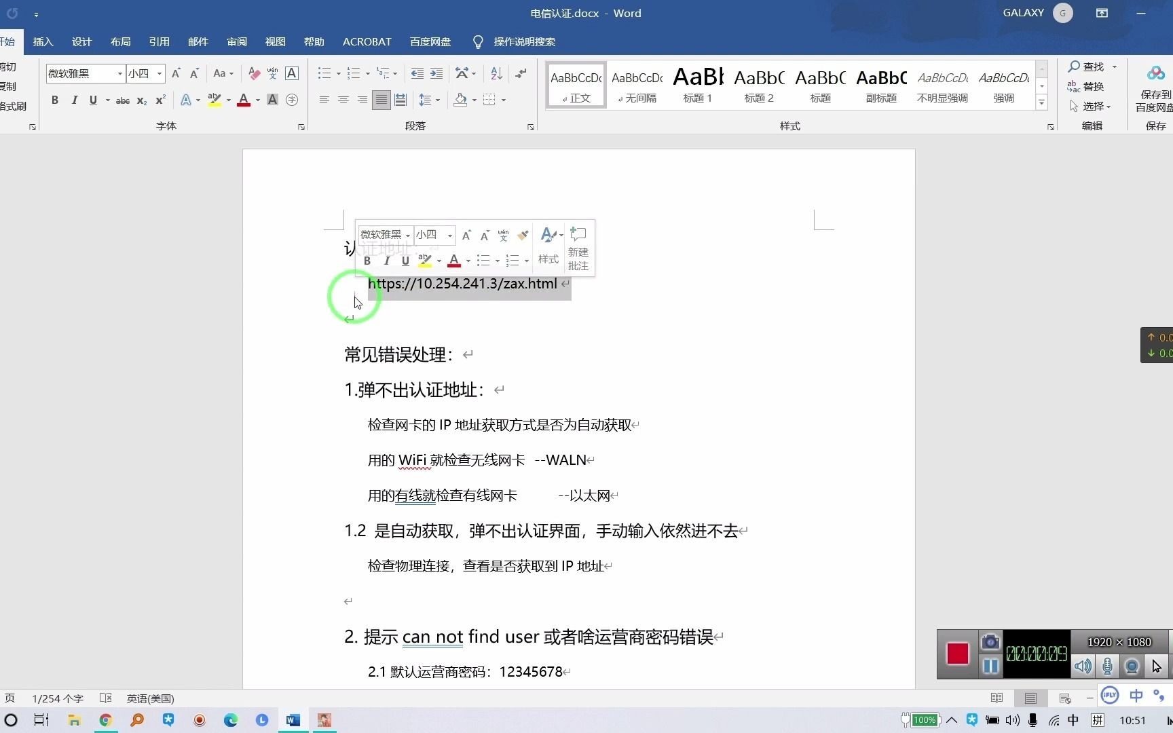The height and width of the screenshot is (733, 1173).
Task: Toggle superscript formatting
Action: [161, 100]
